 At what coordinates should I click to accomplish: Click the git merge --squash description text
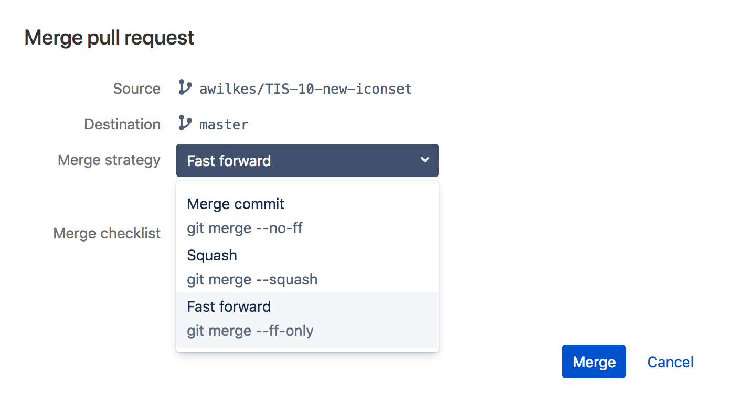tap(252, 279)
